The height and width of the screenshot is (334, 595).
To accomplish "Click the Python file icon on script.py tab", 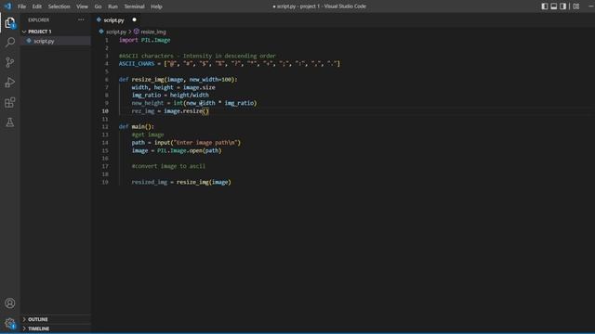I will (99, 19).
